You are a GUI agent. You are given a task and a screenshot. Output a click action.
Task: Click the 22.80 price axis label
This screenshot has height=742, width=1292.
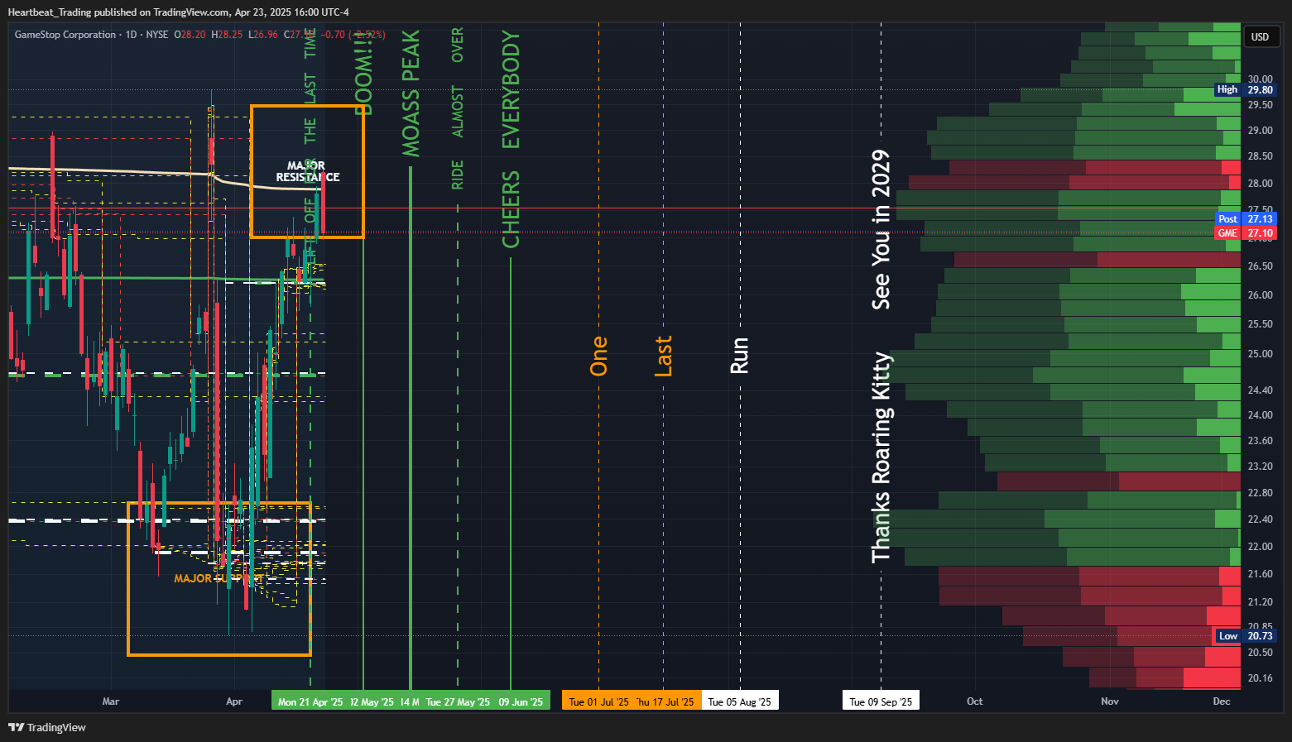[1260, 493]
